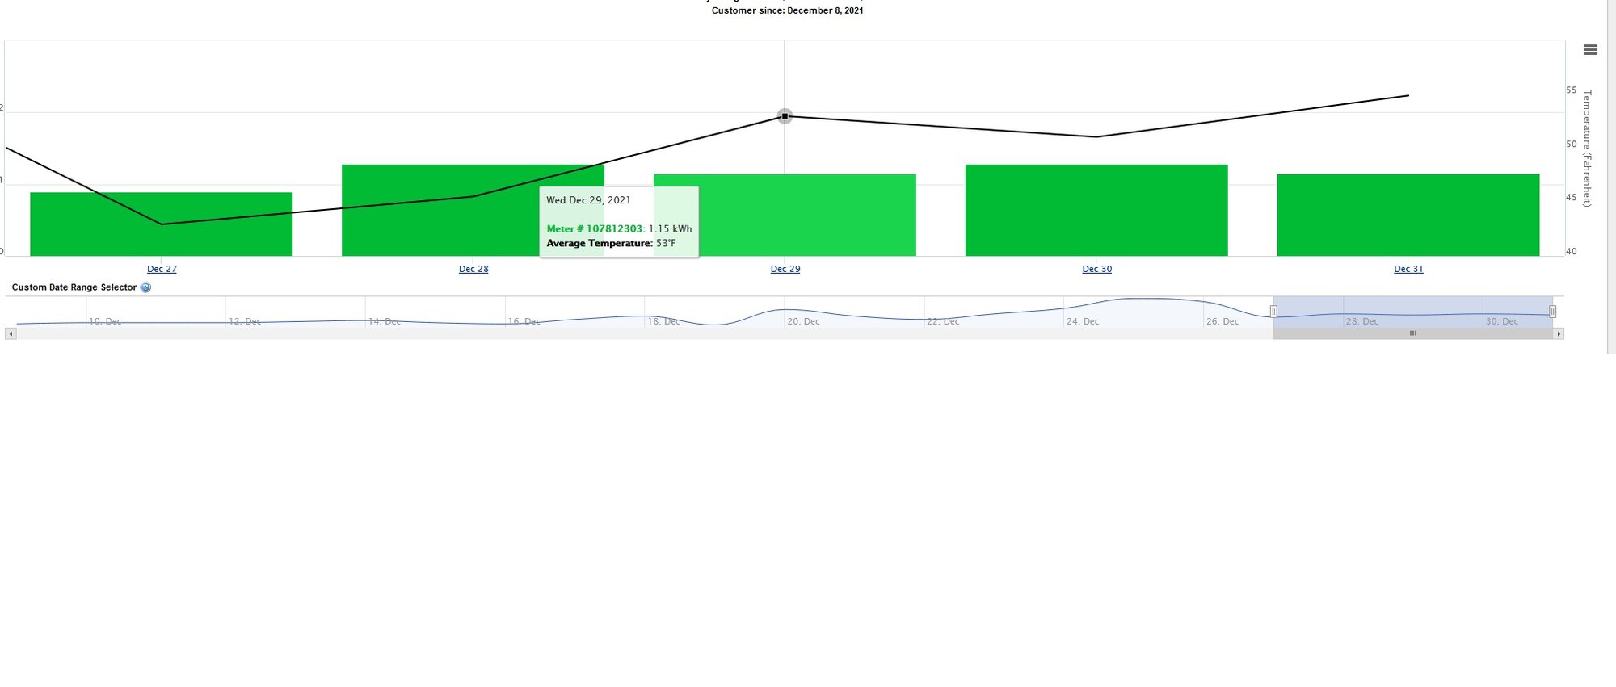Screen dimensions: 1616x687
Task: Open the Dec 28 date link
Action: coord(473,269)
